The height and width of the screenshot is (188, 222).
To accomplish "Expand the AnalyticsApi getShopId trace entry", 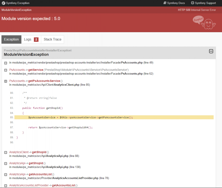I will [6, 163].
